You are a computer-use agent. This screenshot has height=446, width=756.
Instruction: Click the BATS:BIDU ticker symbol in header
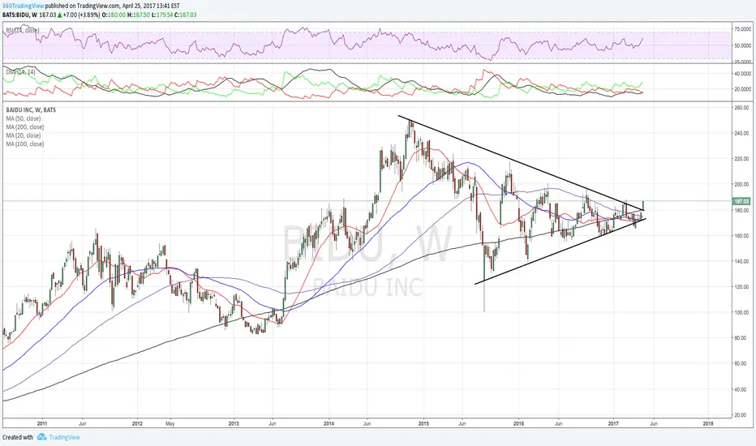[x=15, y=15]
